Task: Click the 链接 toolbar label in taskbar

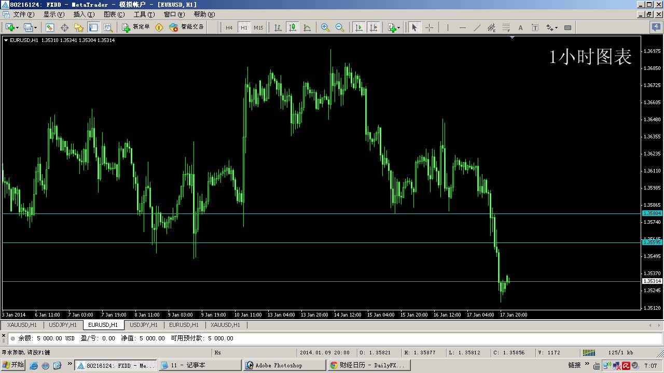Action: 574,365
